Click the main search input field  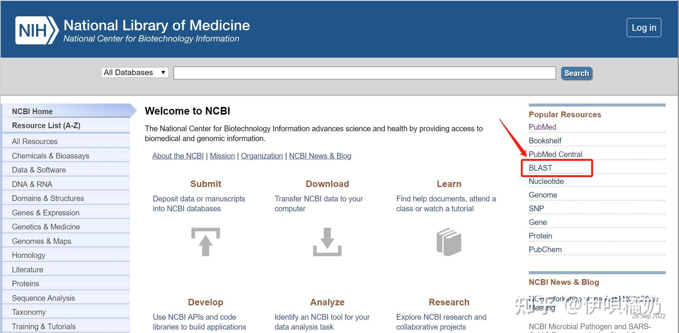(365, 73)
